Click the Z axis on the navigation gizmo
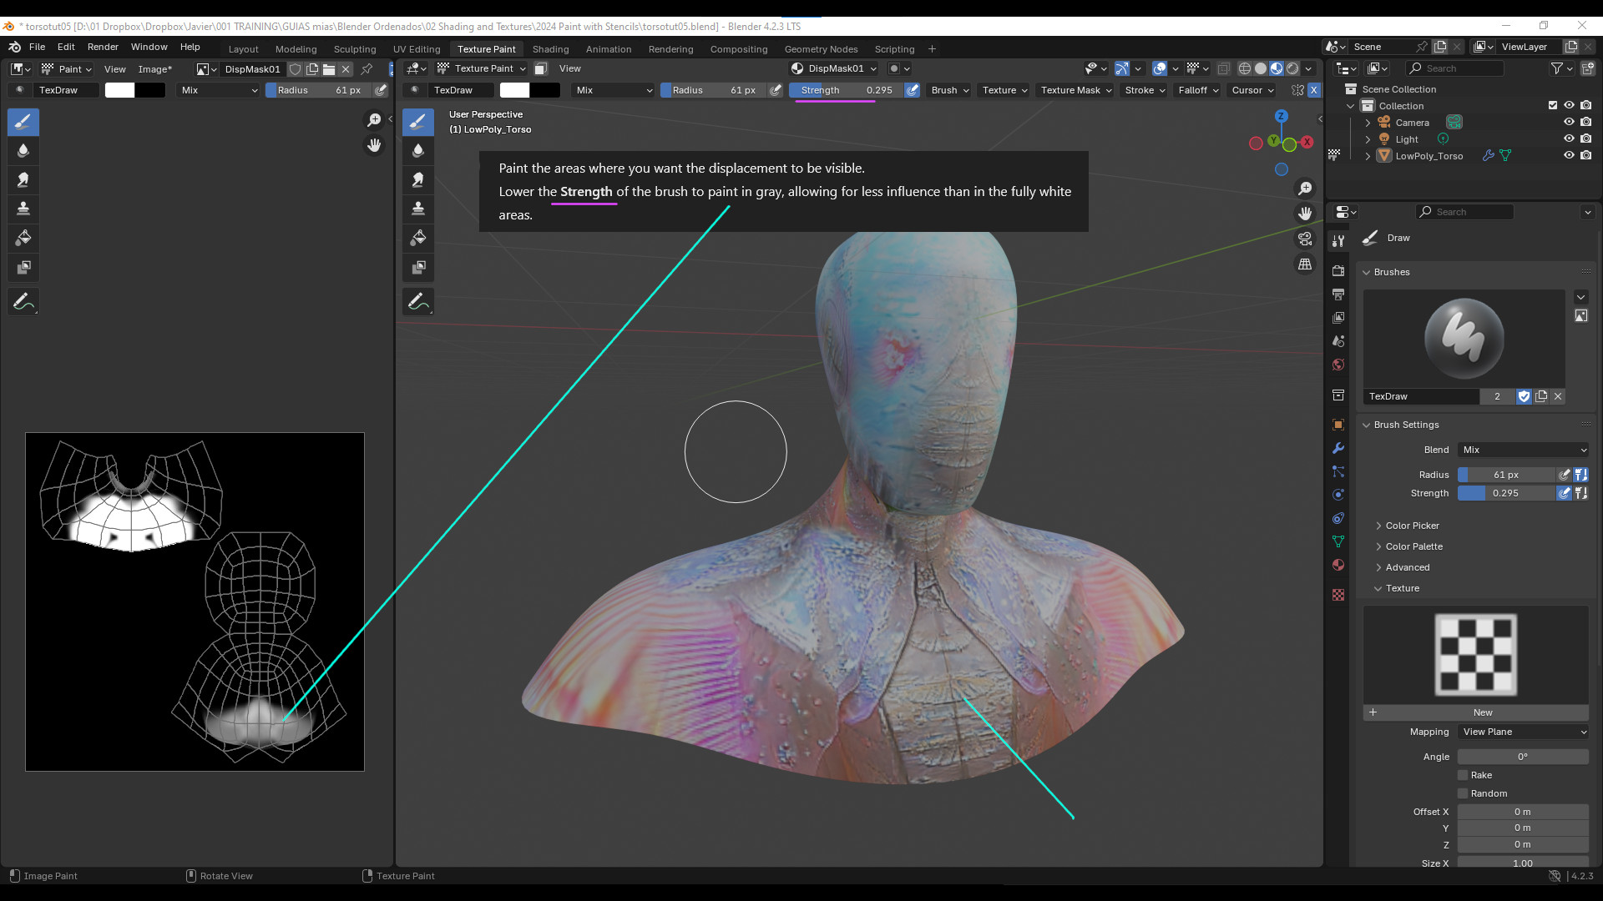 [1282, 116]
